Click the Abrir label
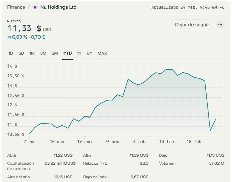 12,155
